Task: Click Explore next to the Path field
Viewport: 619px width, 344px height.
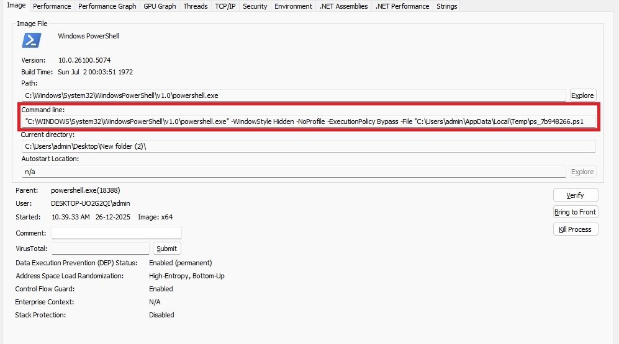Action: [x=582, y=95]
